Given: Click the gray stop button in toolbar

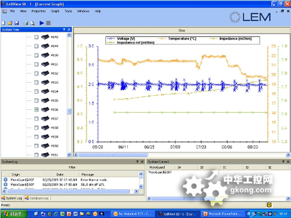Looking at the screenshot, I should click(48, 23).
